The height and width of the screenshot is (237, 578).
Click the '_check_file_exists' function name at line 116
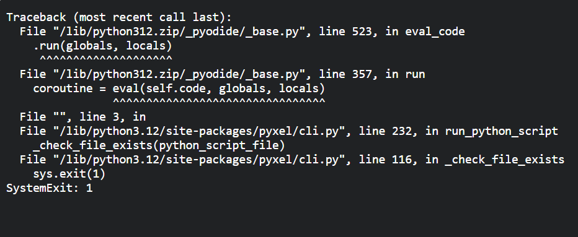pyautogui.click(x=505, y=160)
